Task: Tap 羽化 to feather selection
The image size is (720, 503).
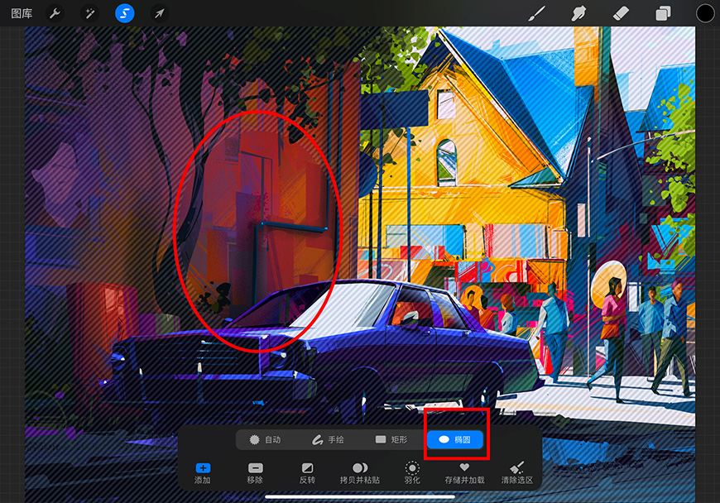Action: 412,473
